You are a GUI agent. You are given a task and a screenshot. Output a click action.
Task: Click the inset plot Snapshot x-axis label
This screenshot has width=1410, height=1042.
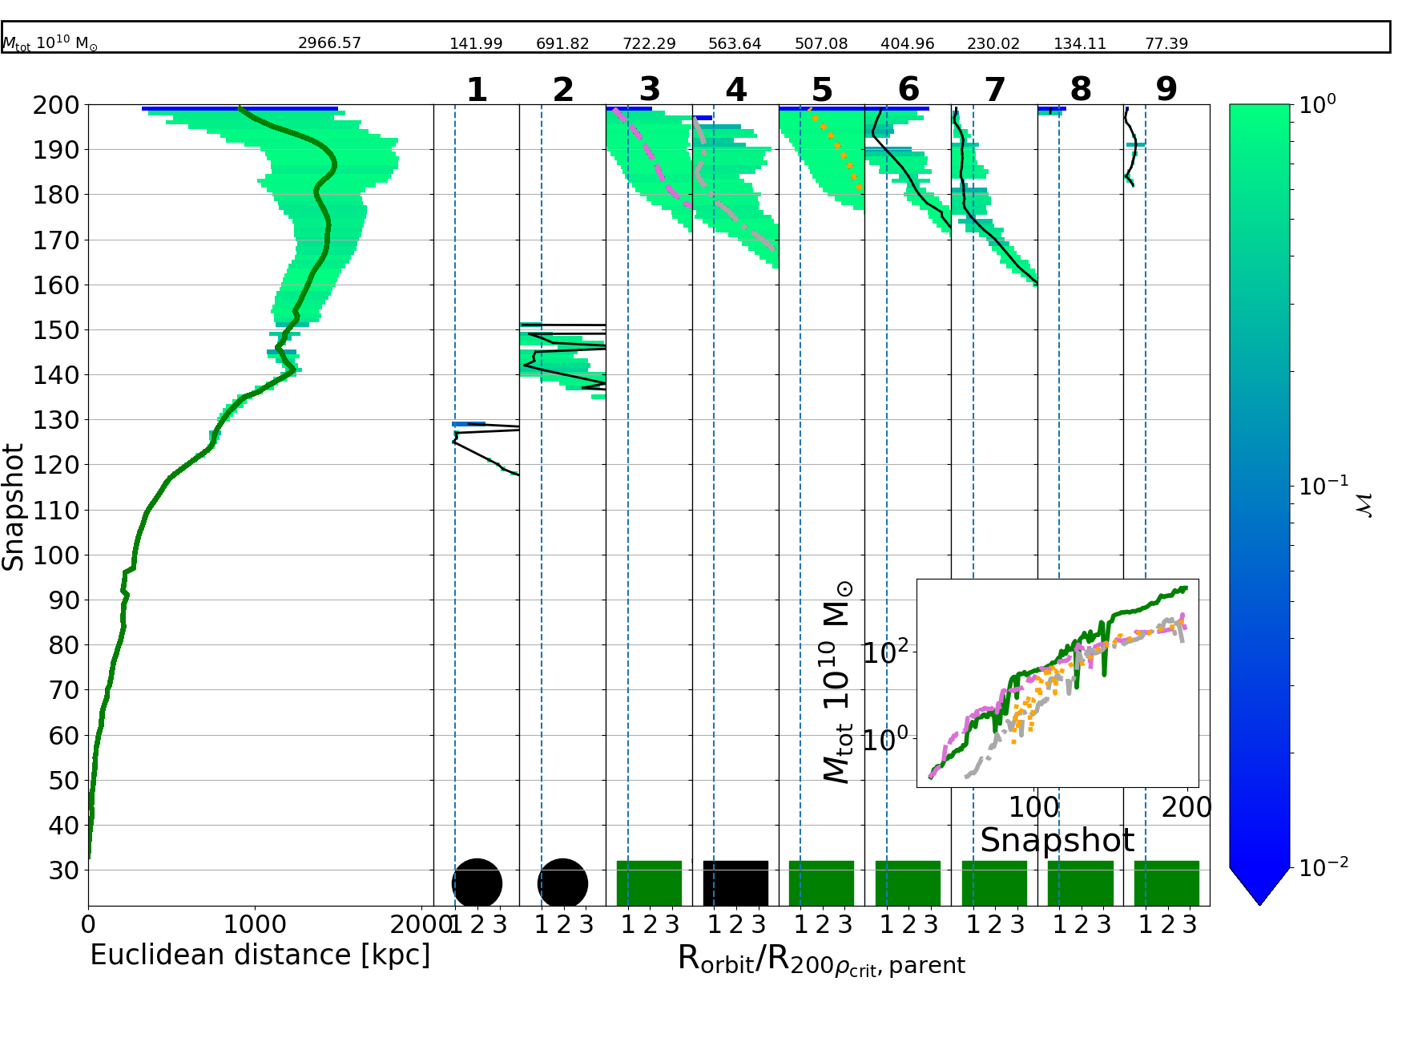click(x=1057, y=840)
